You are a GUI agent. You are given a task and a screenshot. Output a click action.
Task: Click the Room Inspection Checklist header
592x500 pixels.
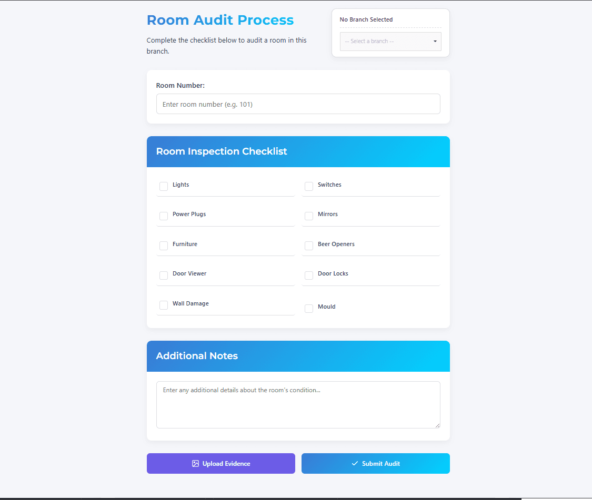click(x=222, y=151)
